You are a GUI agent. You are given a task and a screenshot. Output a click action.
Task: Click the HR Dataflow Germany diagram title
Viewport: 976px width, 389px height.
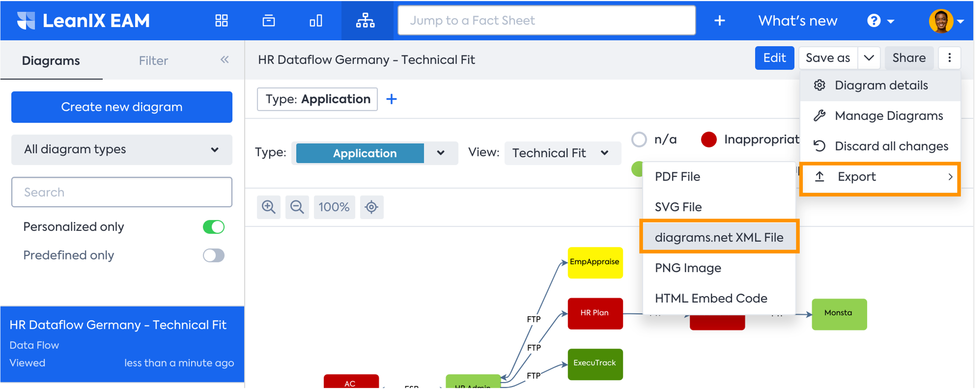point(366,60)
